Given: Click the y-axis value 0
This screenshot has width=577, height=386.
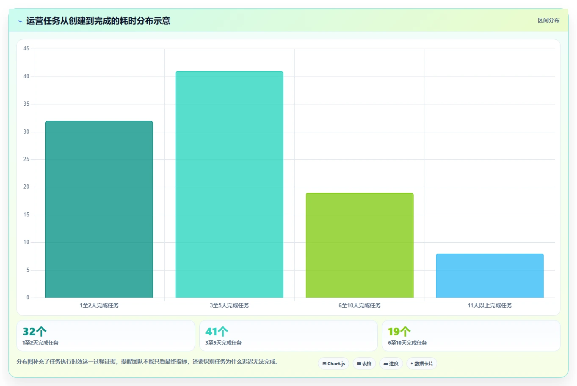Looking at the screenshot, I should pyautogui.click(x=28, y=298).
